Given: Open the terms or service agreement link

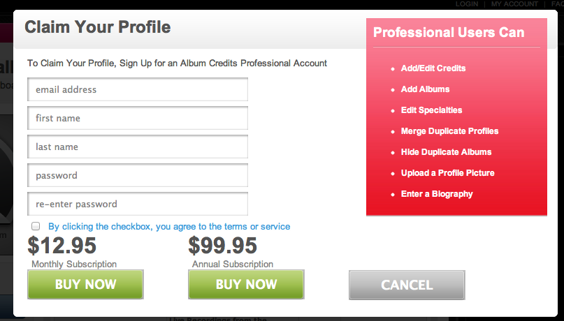Looking at the screenshot, I should [x=169, y=227].
